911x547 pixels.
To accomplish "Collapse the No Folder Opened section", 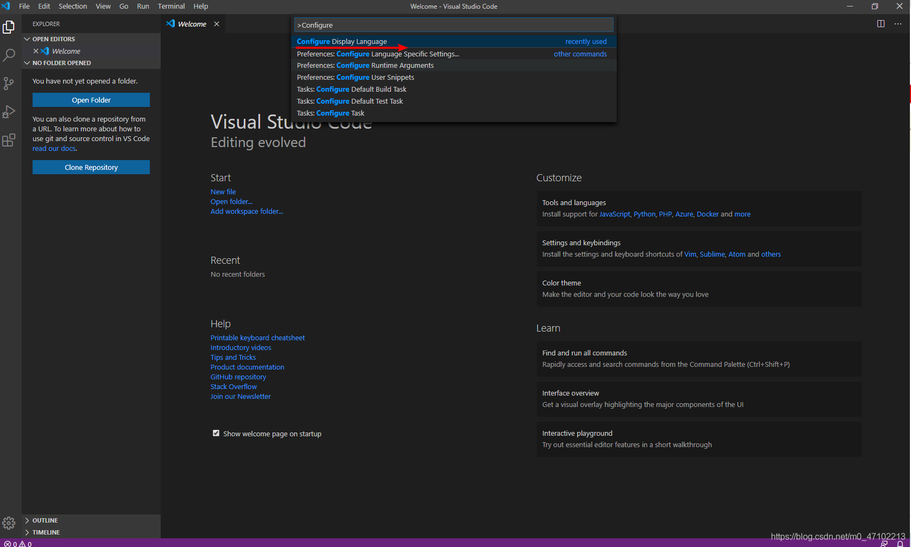I will [91, 63].
